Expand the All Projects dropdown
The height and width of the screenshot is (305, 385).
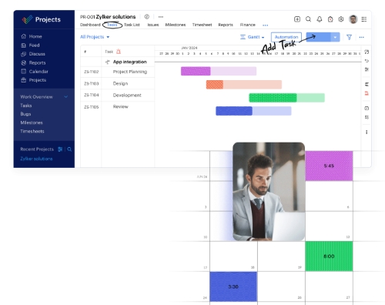95,37
